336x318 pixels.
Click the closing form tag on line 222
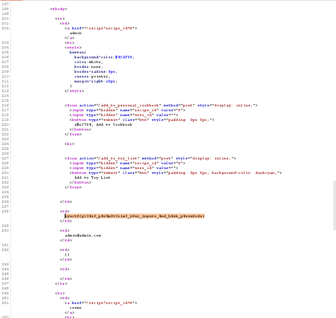pos(73,134)
